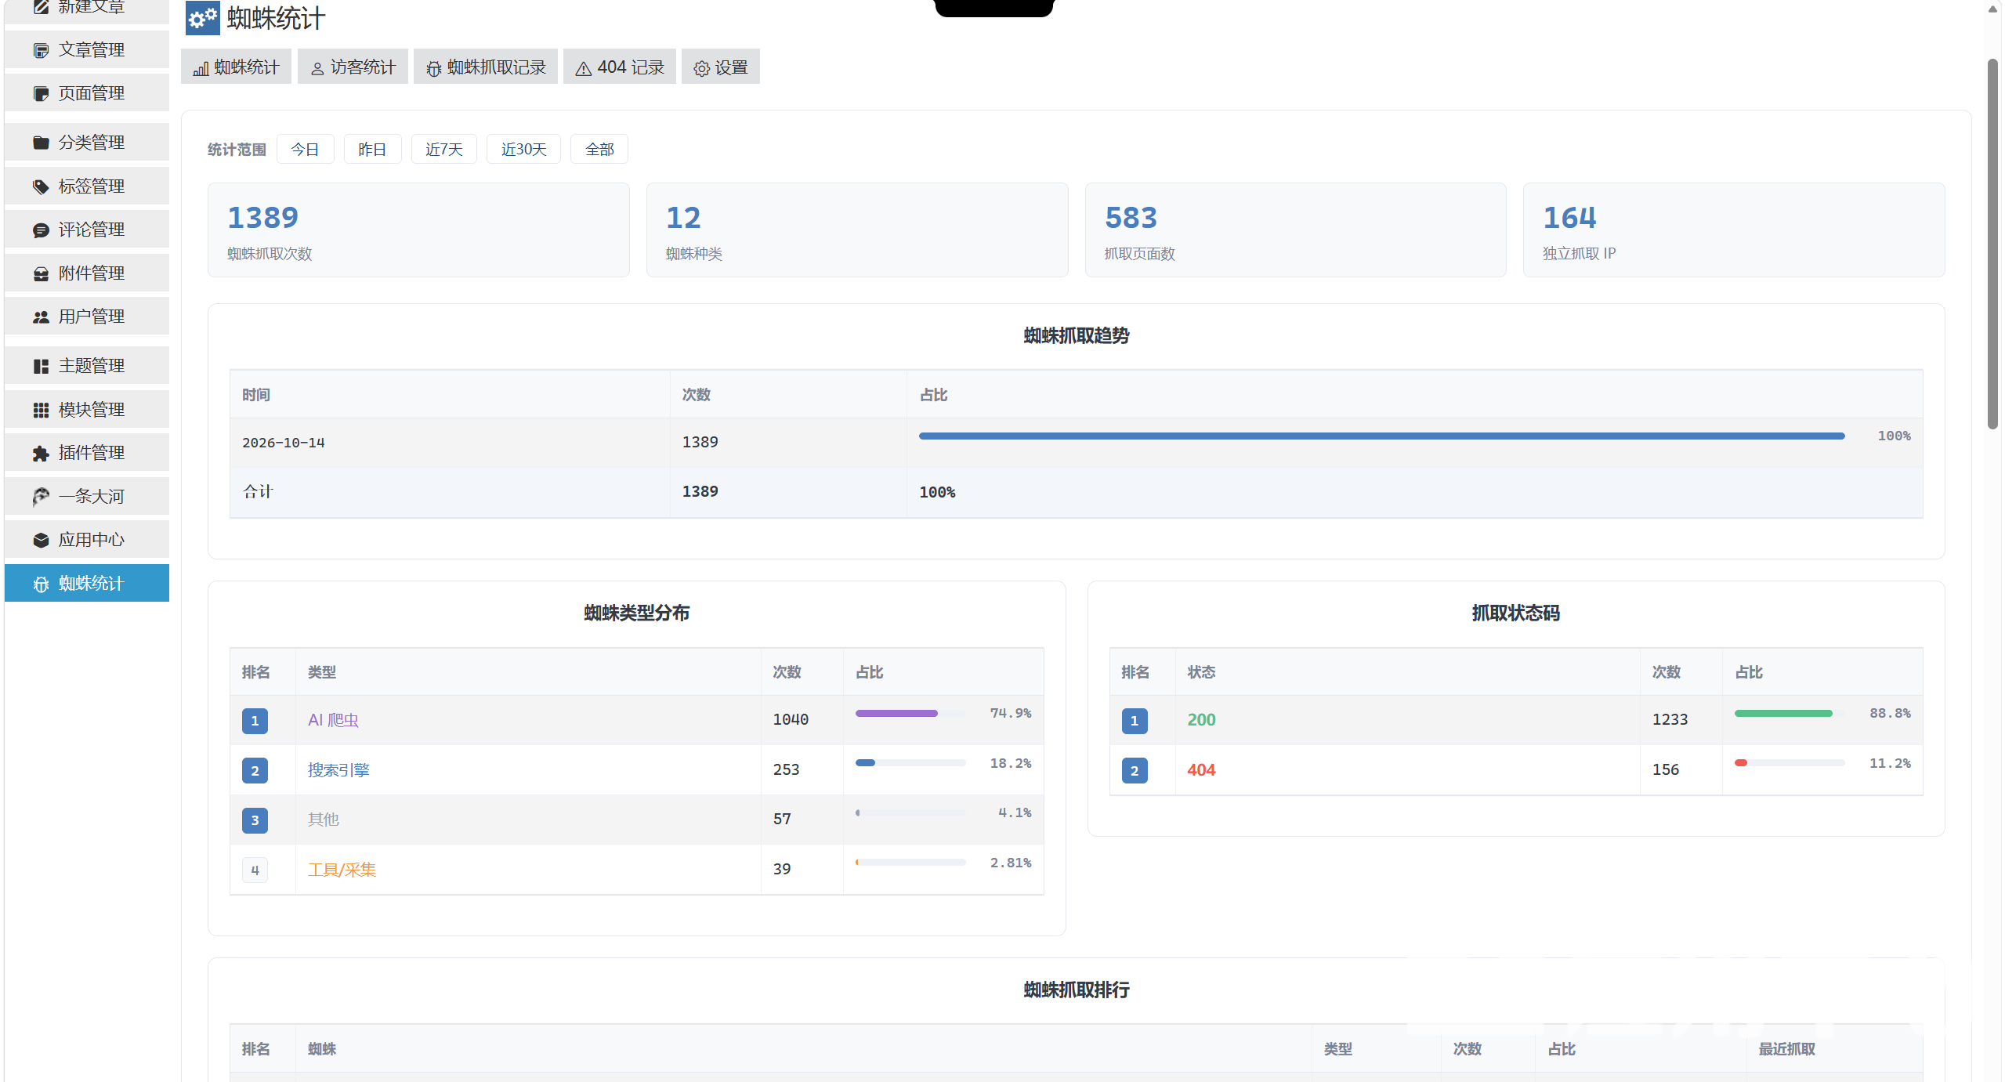Screen dimensions: 2005x1082
Task: Click the purple AI 爬虫 percentage bar
Action: click(x=896, y=713)
